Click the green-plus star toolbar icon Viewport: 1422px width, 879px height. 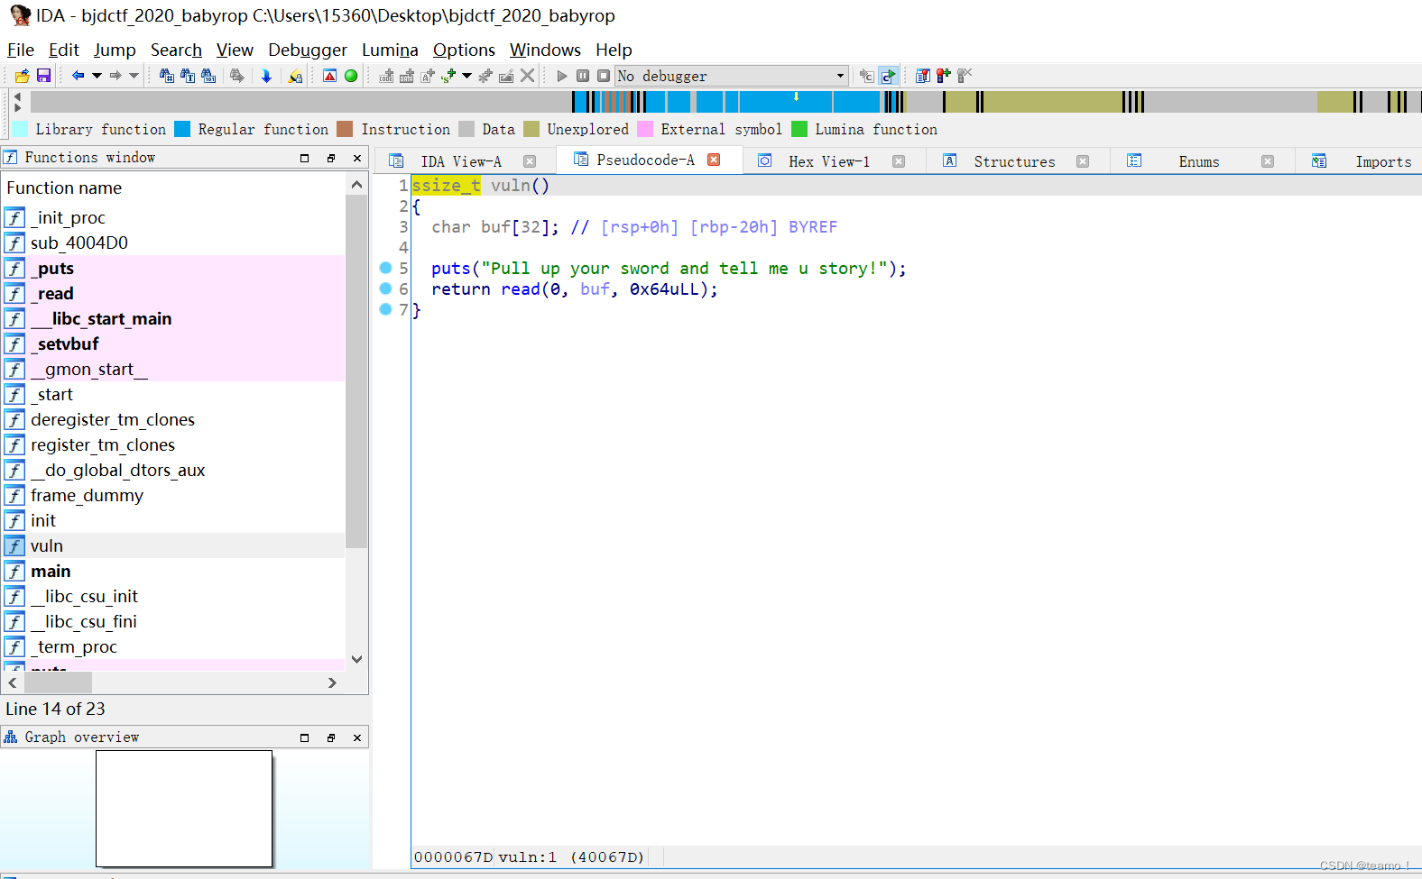click(448, 76)
